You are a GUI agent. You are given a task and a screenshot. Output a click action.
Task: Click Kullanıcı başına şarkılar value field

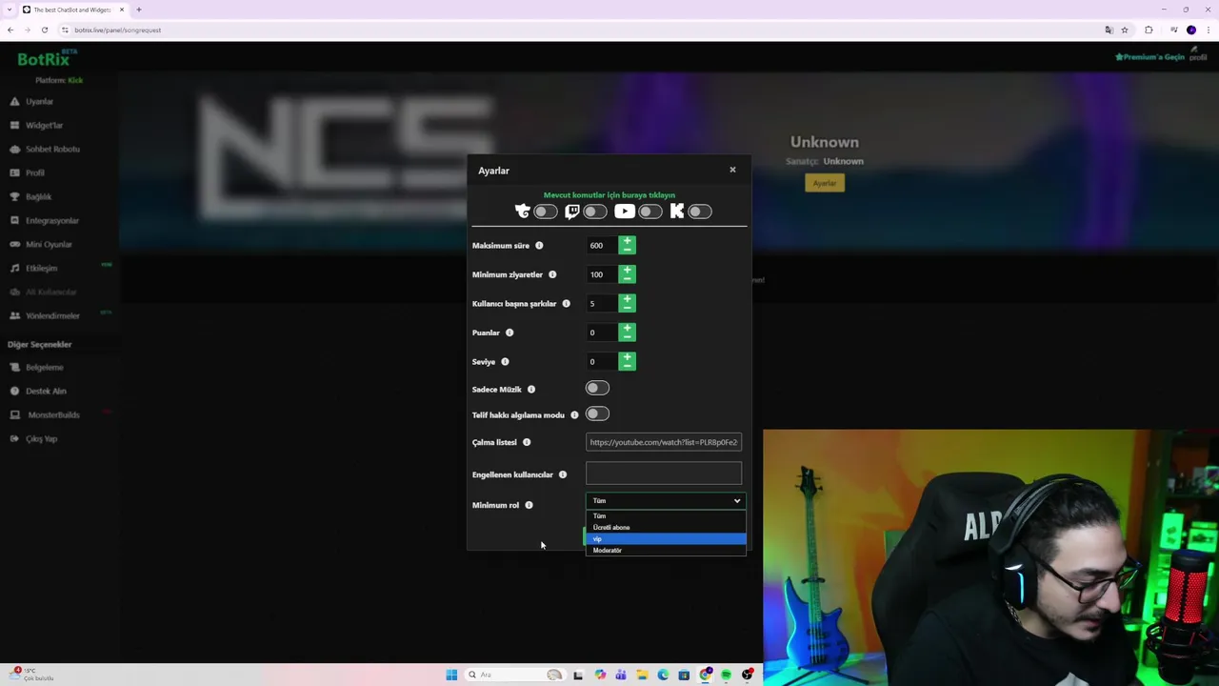[x=602, y=304]
